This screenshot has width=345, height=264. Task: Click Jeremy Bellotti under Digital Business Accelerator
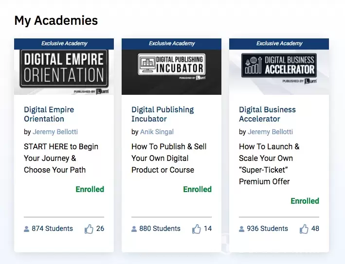(270, 132)
